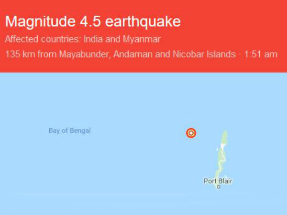The image size is (287, 215).
Task: Click the word Nicobar in the location line
Action: click(x=189, y=54)
